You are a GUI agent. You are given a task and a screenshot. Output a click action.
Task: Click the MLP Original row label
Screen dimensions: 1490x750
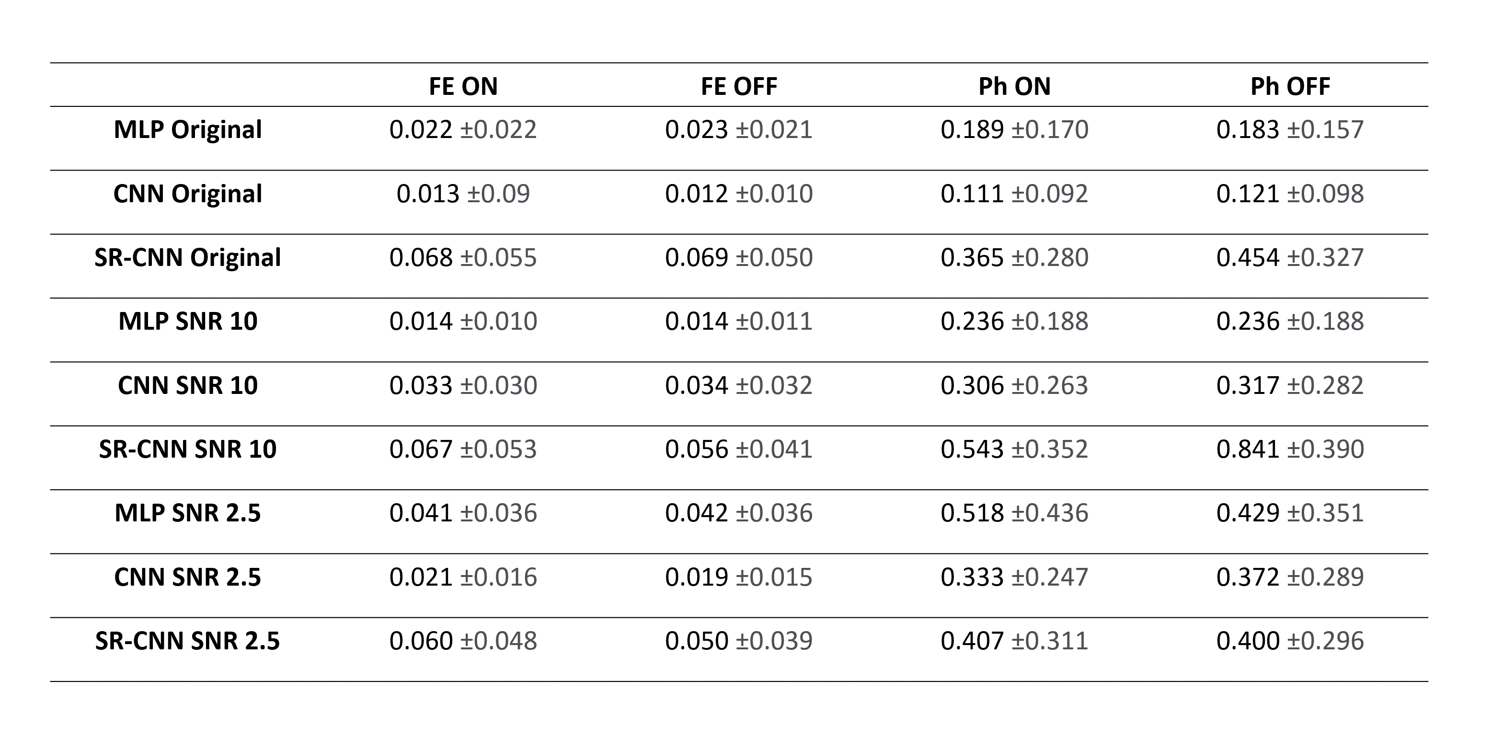pyautogui.click(x=187, y=129)
